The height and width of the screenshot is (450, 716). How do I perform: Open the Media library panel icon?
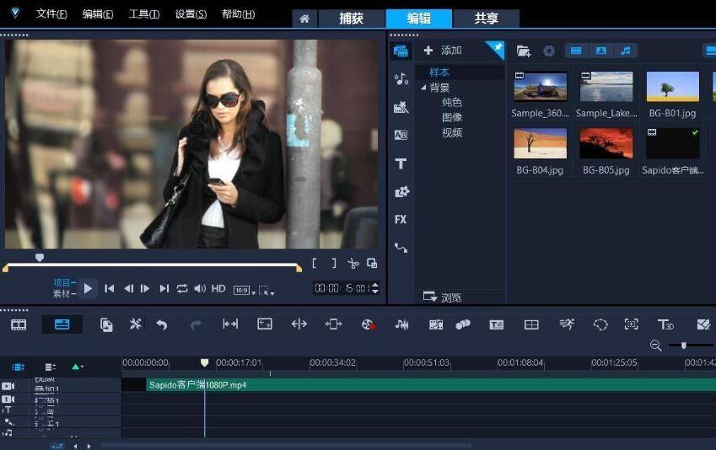point(401,51)
